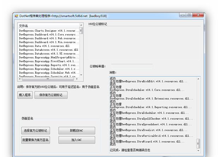Image resolution: width=218 pixels, height=157 pixels.
Task: Select DevExpress.Dashboard.v14.1.Win file row
Action: point(48,42)
